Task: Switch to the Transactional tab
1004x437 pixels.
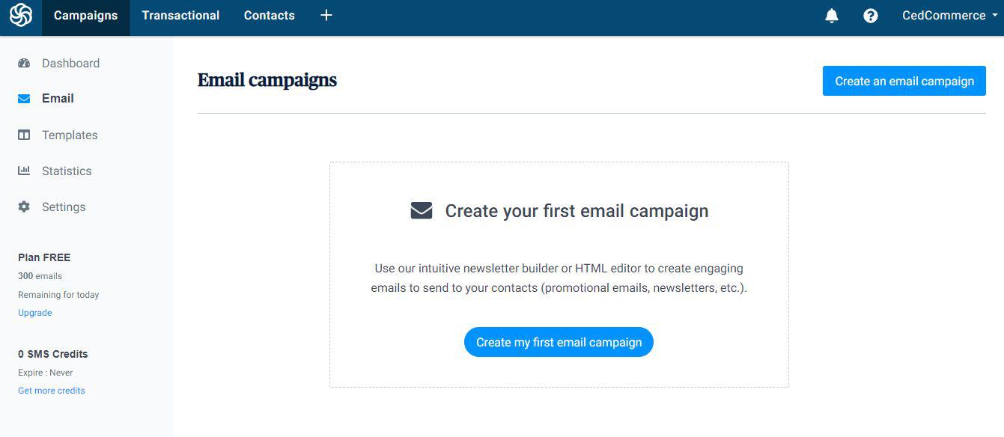Action: [x=180, y=16]
